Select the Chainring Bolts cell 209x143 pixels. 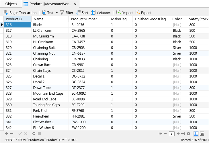50,48
